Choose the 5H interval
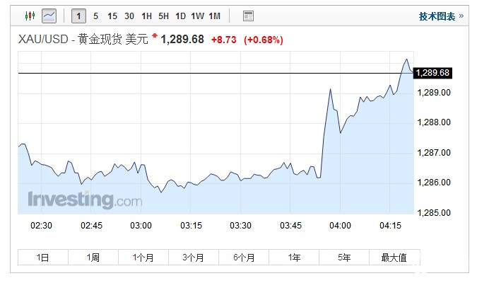The width and height of the screenshot is (477, 283). (163, 16)
